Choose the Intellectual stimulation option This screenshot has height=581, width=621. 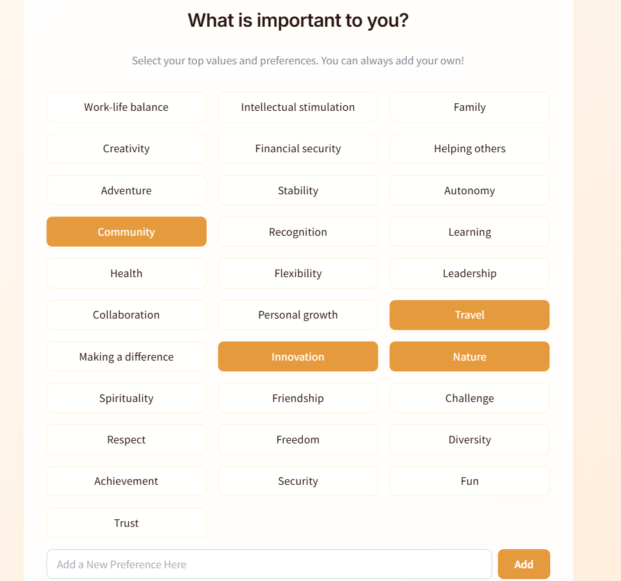coord(298,107)
